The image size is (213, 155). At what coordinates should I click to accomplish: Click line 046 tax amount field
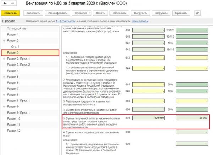[192, 91]
